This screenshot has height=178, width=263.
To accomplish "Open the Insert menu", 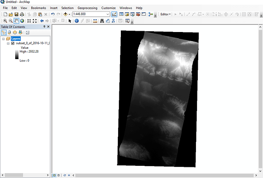I will [x=54, y=8].
